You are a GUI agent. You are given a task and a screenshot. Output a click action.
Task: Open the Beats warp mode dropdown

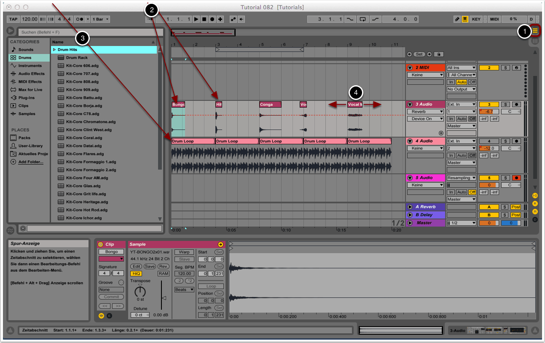pos(184,290)
